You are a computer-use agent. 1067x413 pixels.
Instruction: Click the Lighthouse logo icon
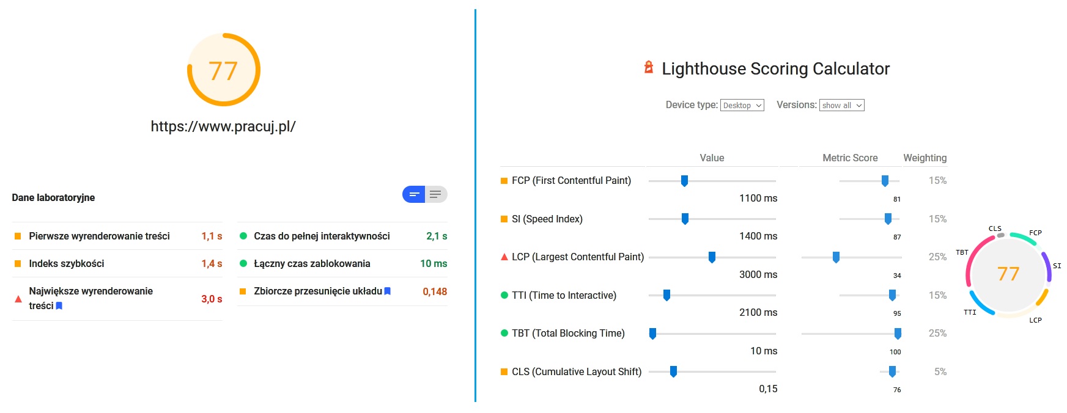649,67
